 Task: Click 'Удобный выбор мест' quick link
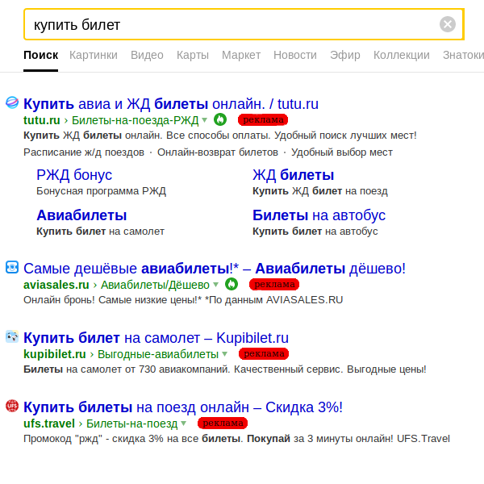[342, 152]
